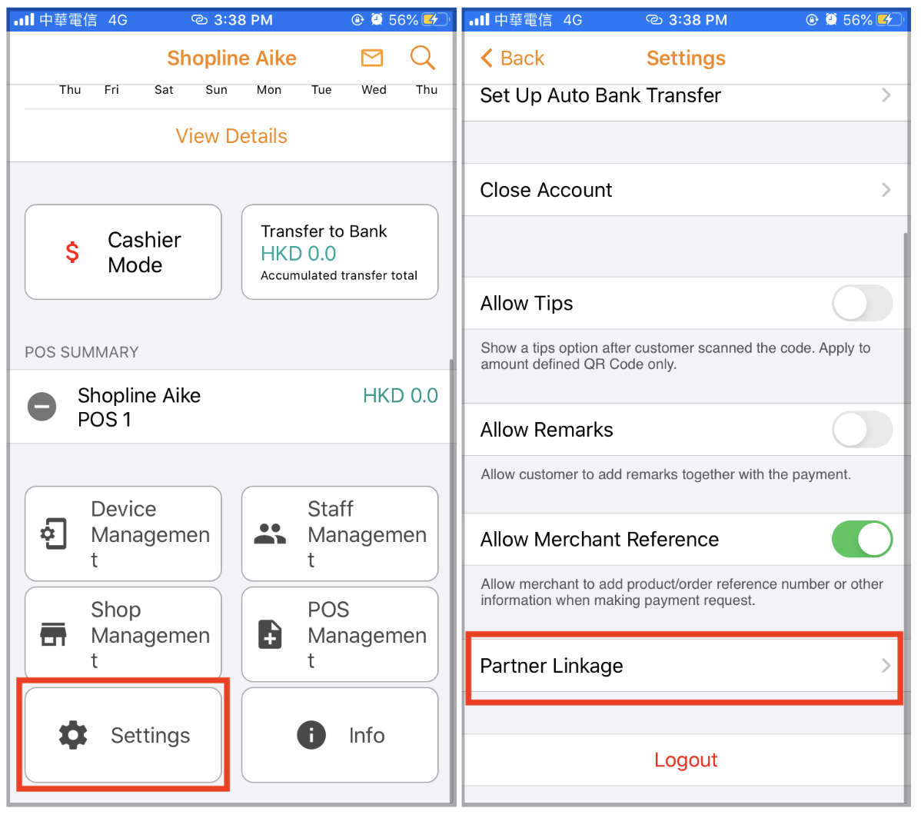Tap the POS Management document-plus icon
The height and width of the screenshot is (818, 921).
click(x=270, y=634)
